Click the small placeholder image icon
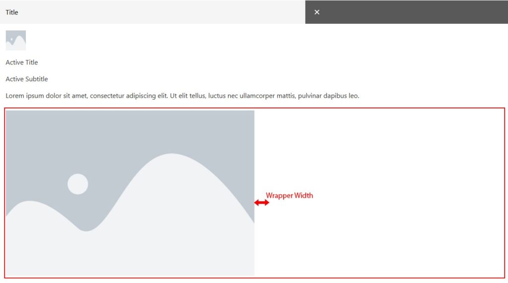508x283 pixels. pyautogui.click(x=16, y=40)
